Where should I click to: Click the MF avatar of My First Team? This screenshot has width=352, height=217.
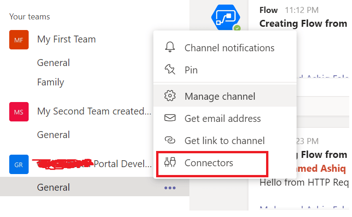pos(18,40)
